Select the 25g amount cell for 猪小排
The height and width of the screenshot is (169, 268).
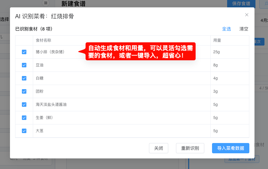click(216, 52)
